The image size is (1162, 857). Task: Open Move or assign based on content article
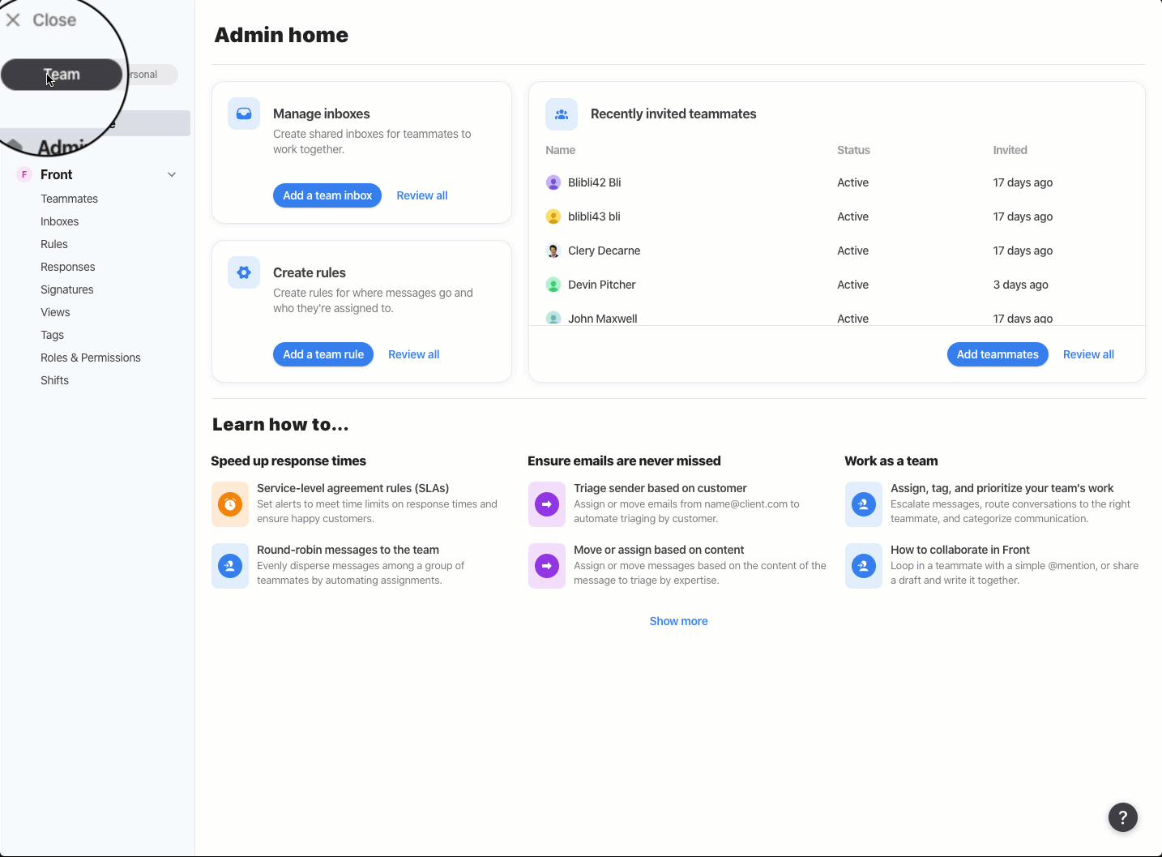(x=659, y=550)
